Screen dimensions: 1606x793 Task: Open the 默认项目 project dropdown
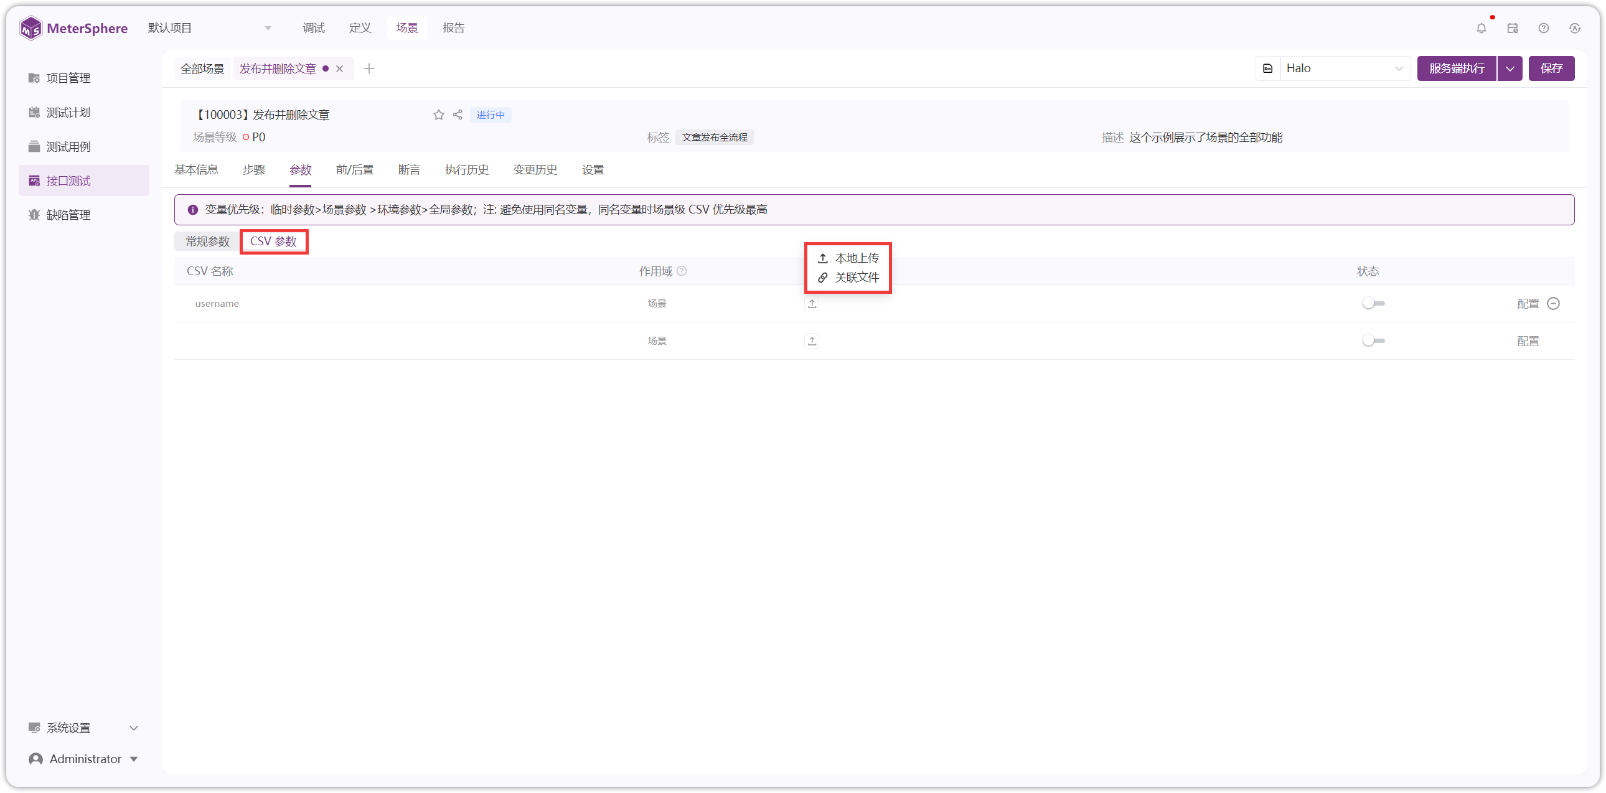(x=209, y=28)
